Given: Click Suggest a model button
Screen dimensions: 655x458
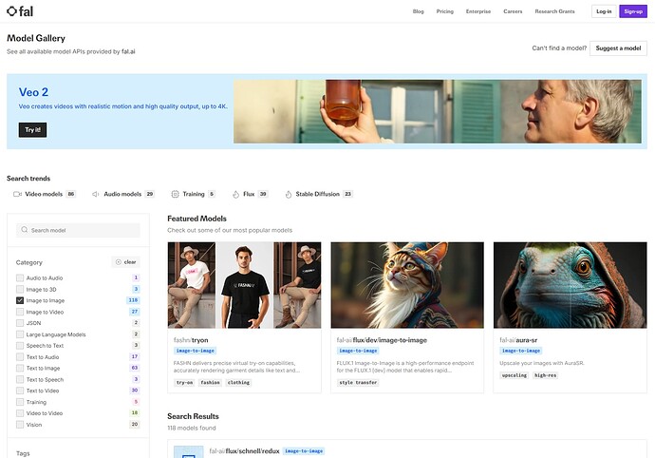Looking at the screenshot, I should tap(618, 48).
